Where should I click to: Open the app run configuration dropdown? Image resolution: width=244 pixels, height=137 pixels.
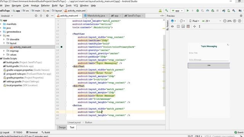177,11
